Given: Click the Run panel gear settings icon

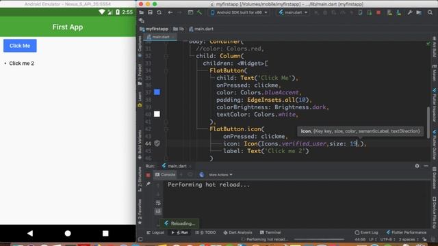Looking at the screenshot, I should click(x=417, y=166).
